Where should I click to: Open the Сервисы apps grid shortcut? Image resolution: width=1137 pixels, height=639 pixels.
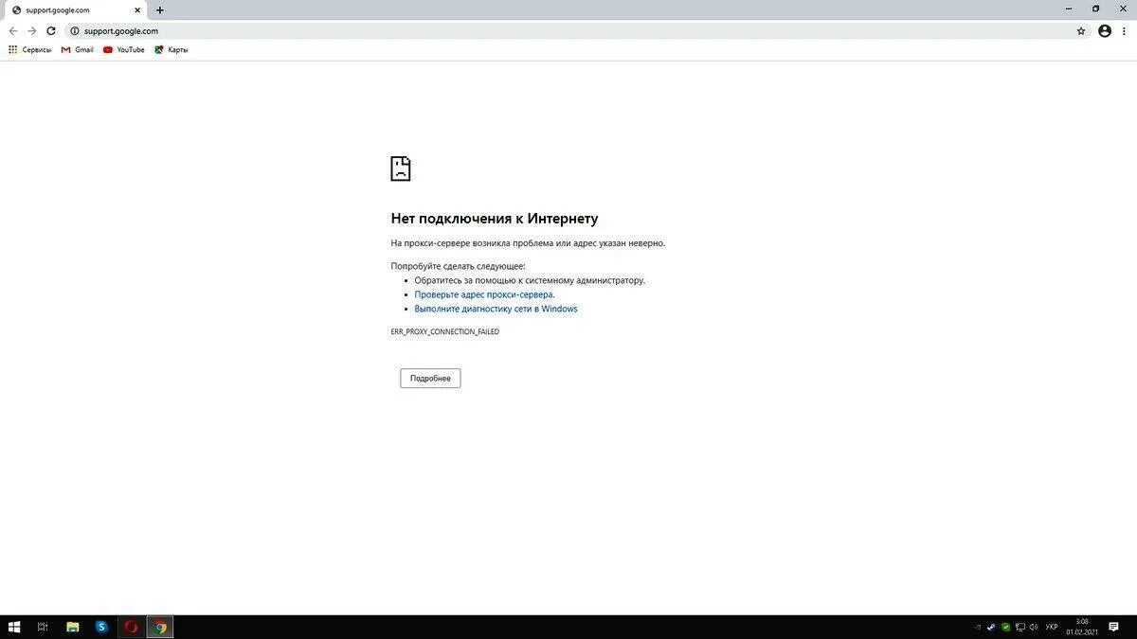[30, 49]
